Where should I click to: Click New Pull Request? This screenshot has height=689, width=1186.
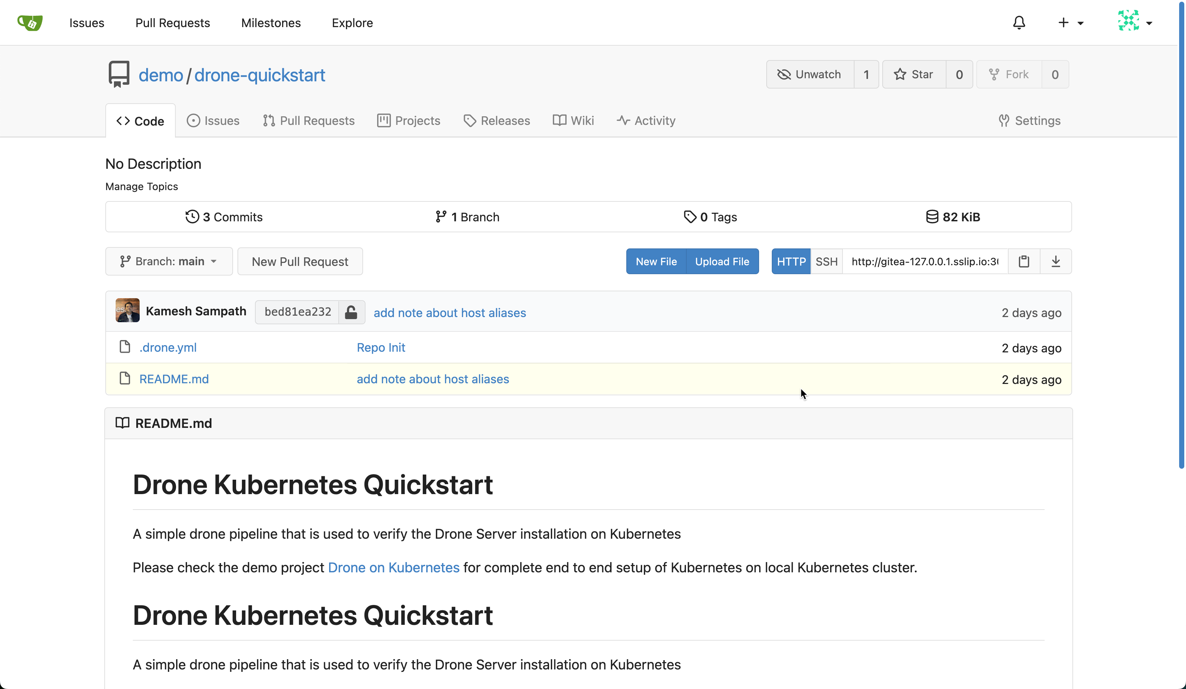click(300, 261)
